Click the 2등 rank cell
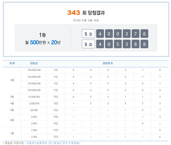 tap(12, 80)
